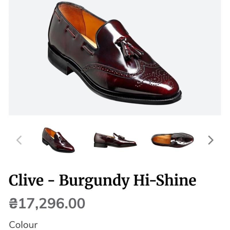Click the previous thumbnail left chevron arrow
Image resolution: width=230 pixels, height=230 pixels.
pos(19,140)
